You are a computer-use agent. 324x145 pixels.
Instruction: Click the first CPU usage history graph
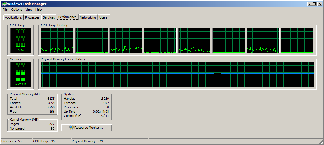tap(57, 40)
